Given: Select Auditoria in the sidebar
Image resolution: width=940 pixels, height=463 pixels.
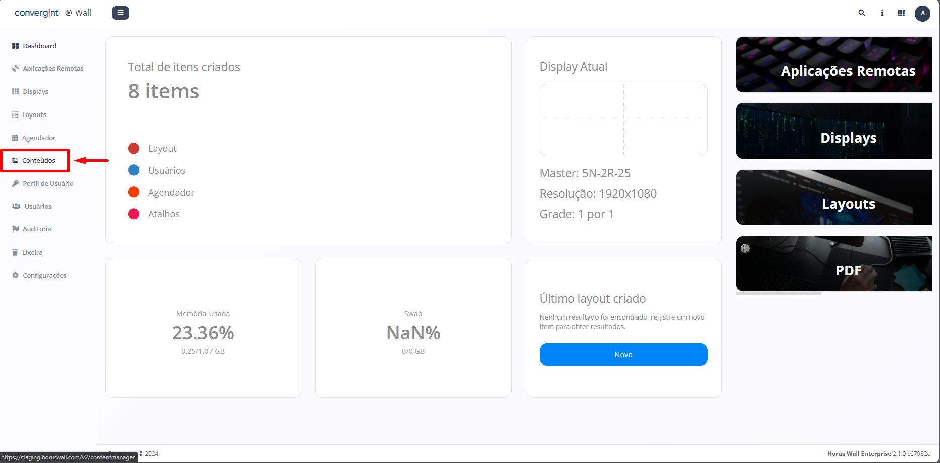Looking at the screenshot, I should pyautogui.click(x=37, y=229).
